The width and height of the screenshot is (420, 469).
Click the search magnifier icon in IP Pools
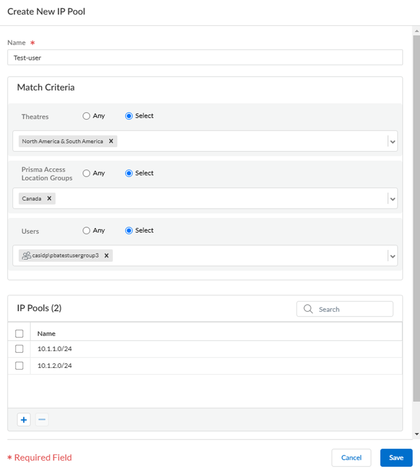pyautogui.click(x=309, y=309)
